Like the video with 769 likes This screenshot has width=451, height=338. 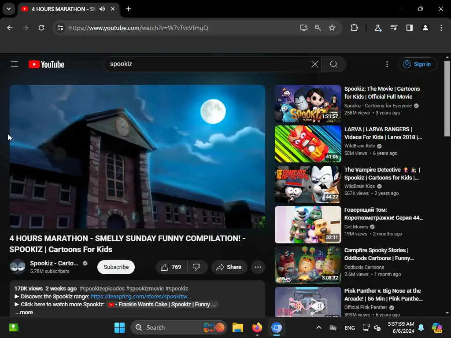point(171,267)
